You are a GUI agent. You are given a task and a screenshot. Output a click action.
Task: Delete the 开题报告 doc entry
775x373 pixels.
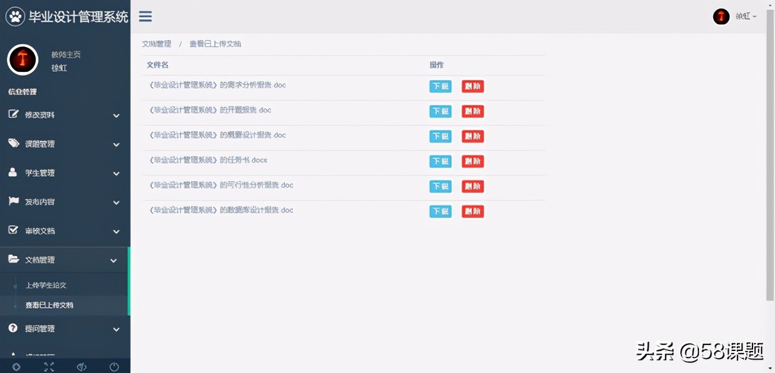[x=472, y=111]
